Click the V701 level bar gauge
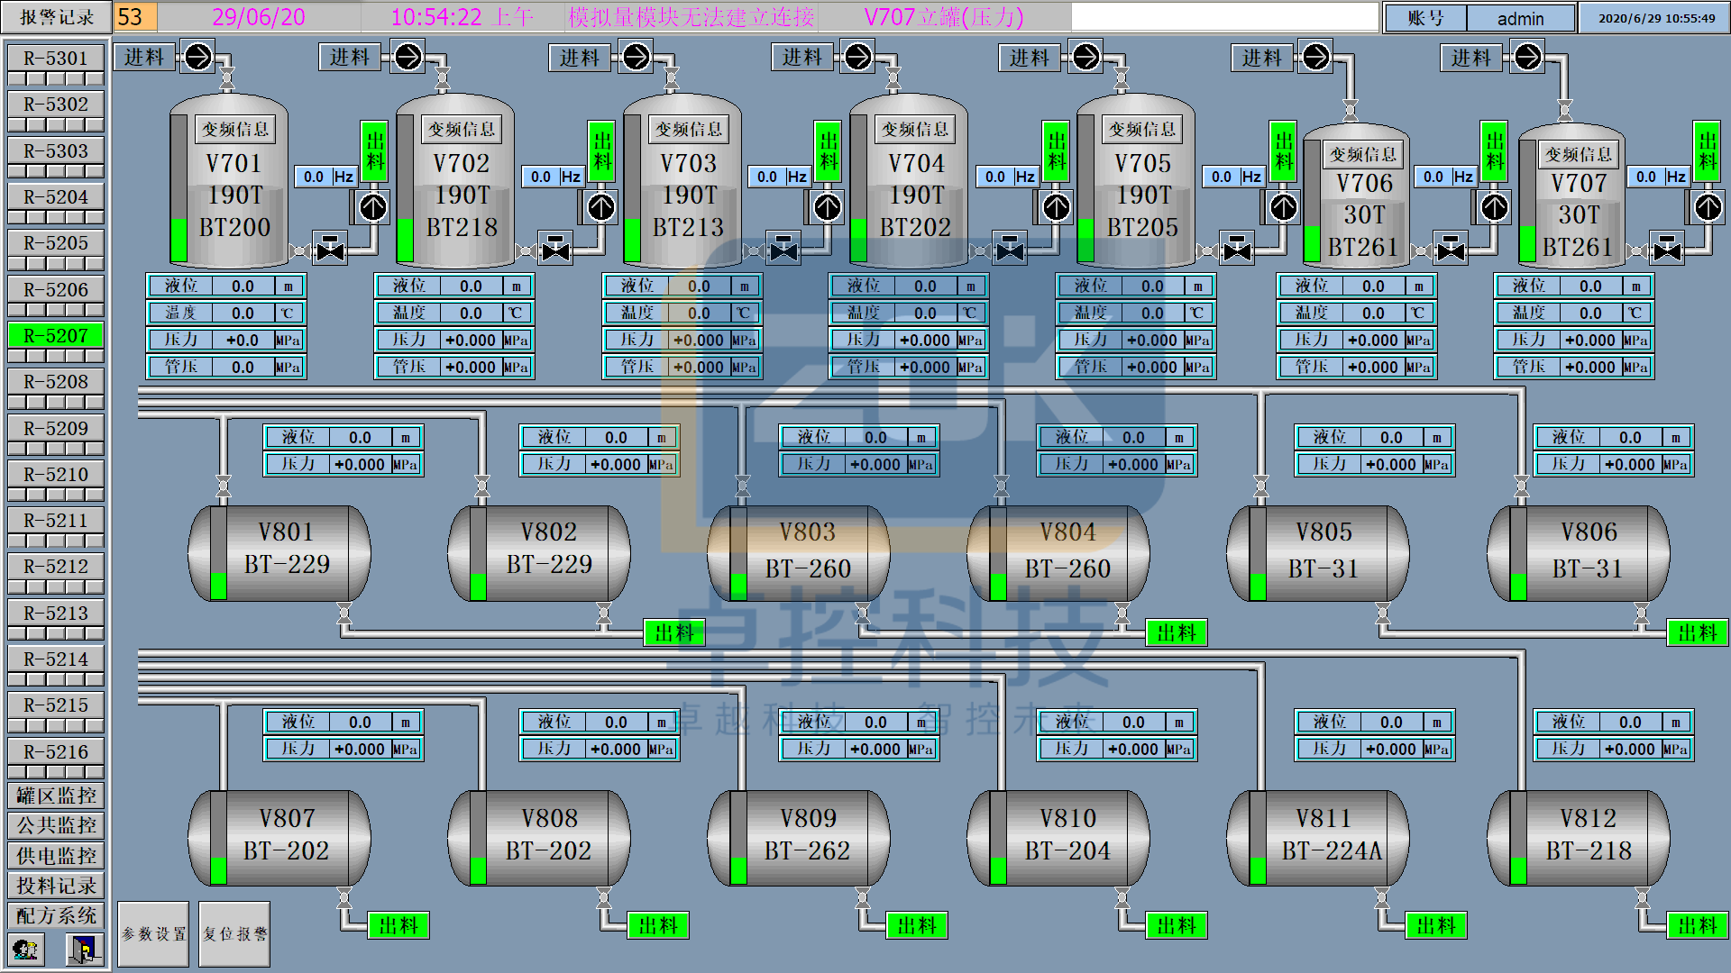The image size is (1731, 973). [179, 190]
